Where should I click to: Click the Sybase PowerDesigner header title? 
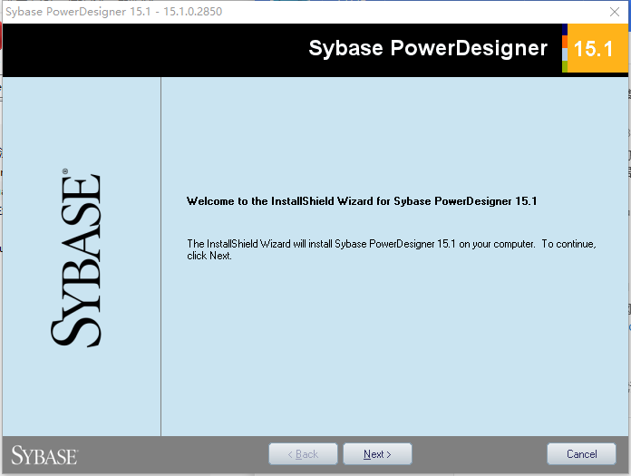click(428, 48)
